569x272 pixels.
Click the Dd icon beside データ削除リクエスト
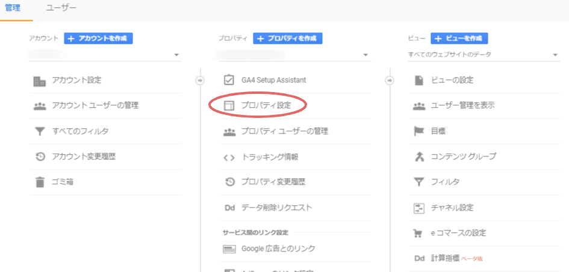[230, 208]
